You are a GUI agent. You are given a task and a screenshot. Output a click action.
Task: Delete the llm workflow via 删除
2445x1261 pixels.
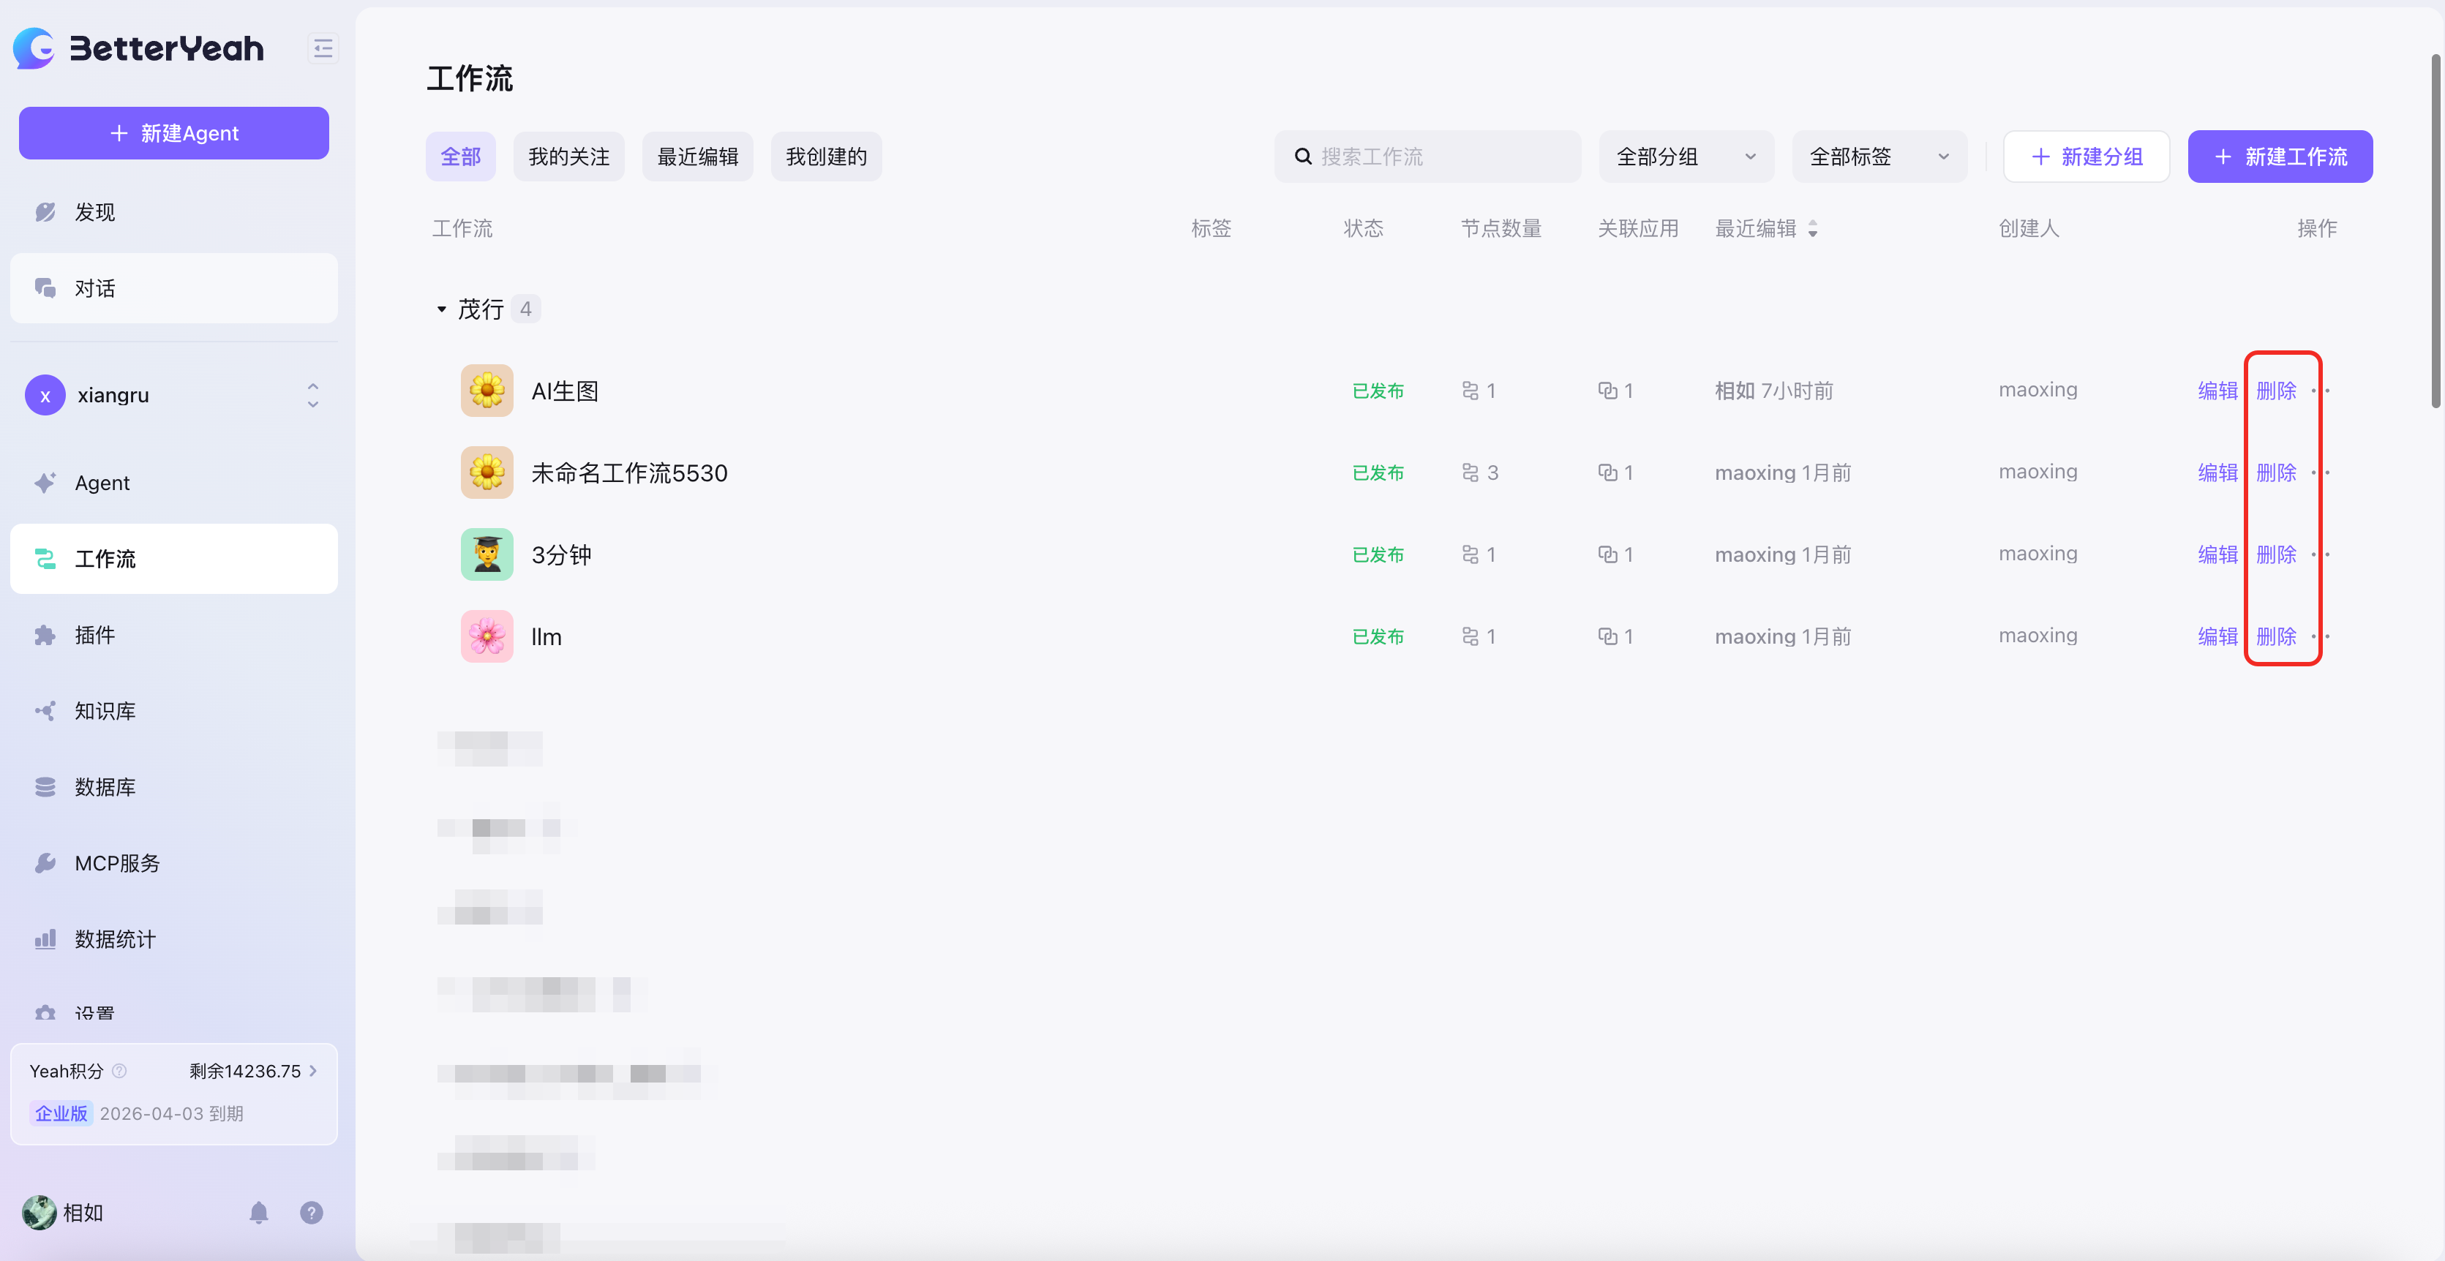point(2276,636)
